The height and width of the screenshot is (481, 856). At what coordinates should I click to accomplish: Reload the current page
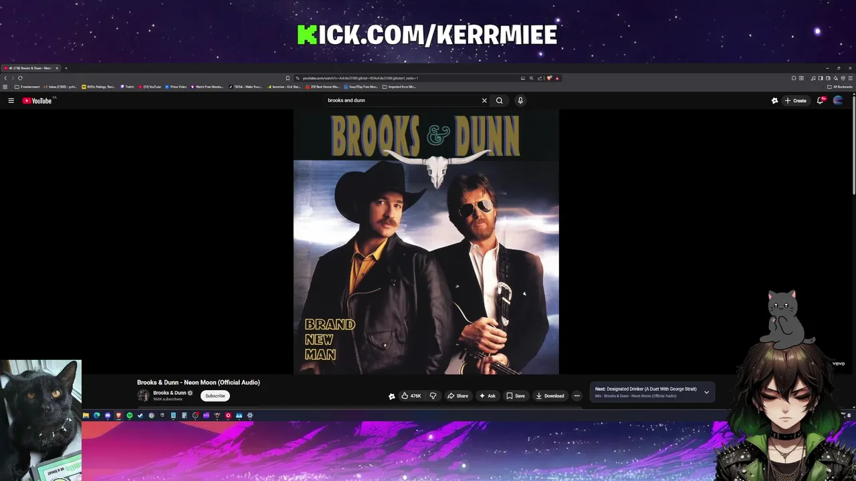pyautogui.click(x=20, y=78)
